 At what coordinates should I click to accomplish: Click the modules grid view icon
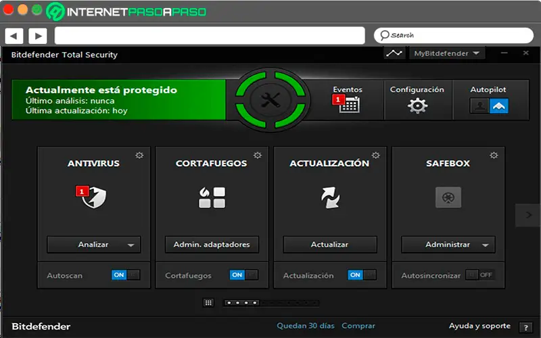click(x=208, y=303)
